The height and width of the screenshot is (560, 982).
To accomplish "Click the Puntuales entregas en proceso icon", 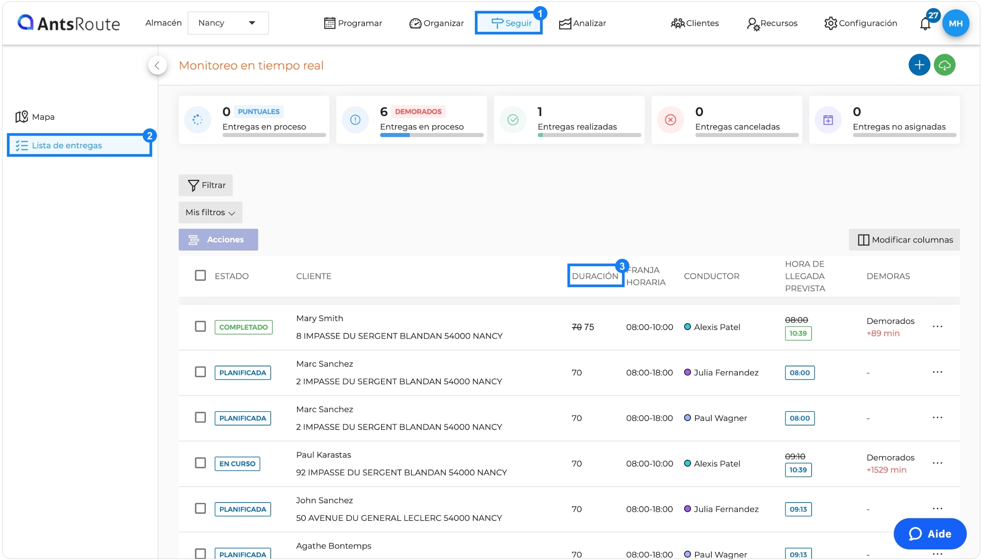I will coord(197,119).
